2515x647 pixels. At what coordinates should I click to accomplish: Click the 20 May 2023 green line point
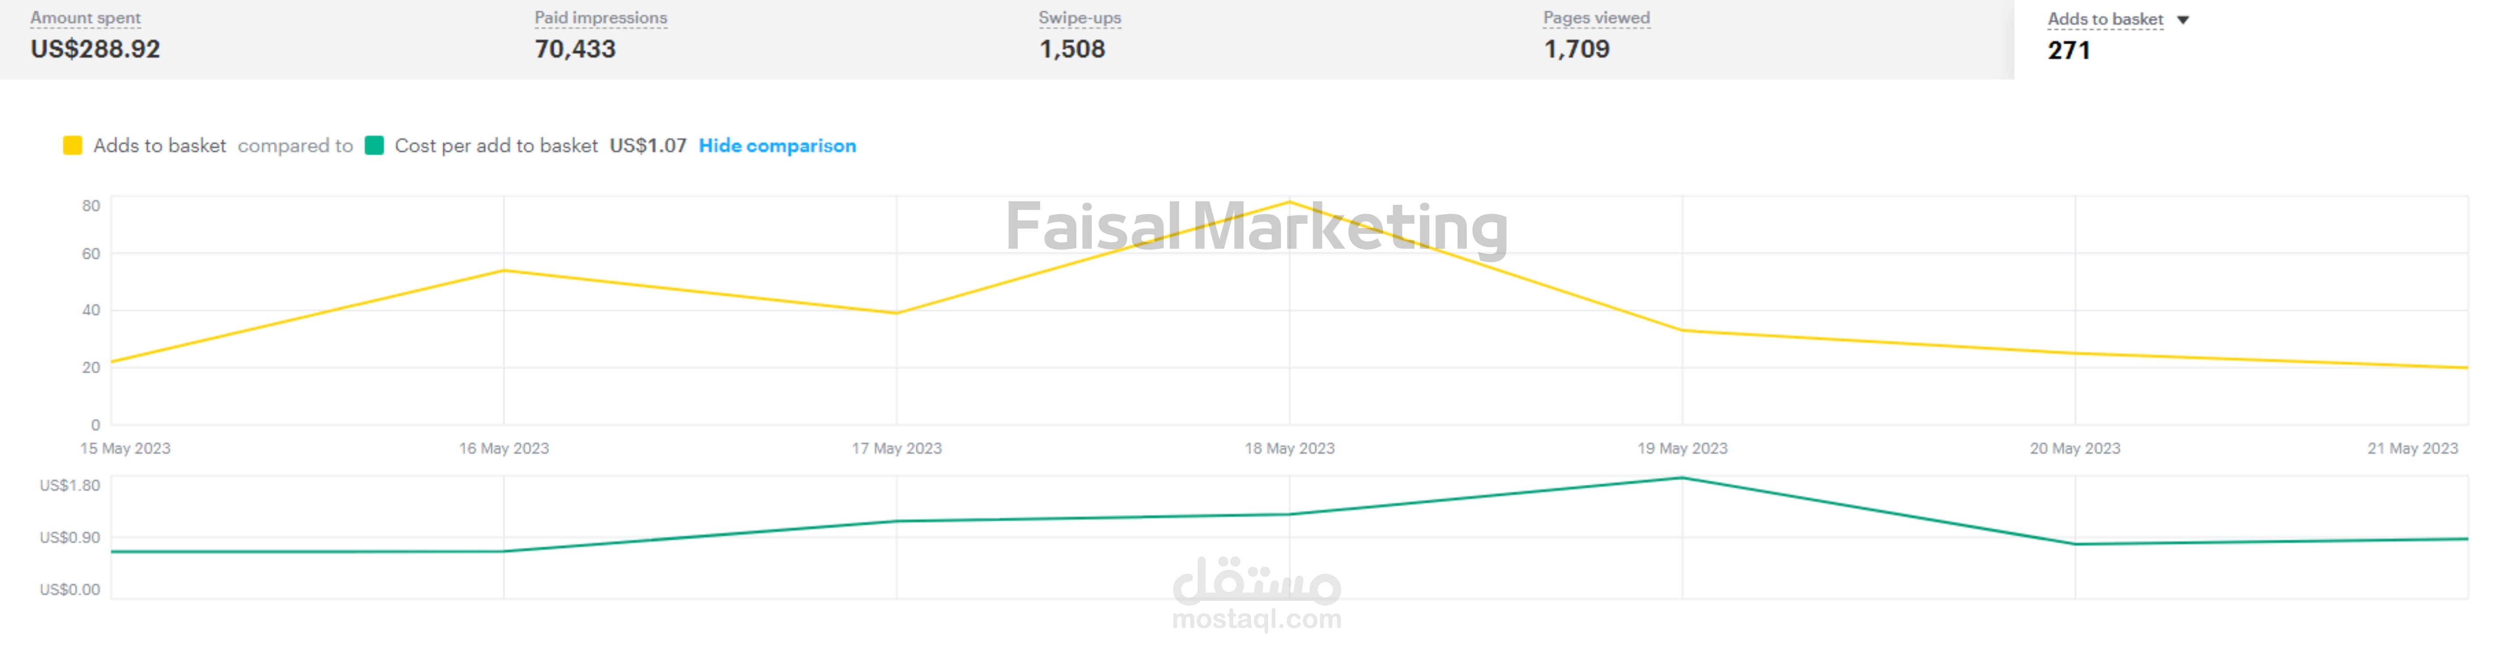tap(2076, 544)
